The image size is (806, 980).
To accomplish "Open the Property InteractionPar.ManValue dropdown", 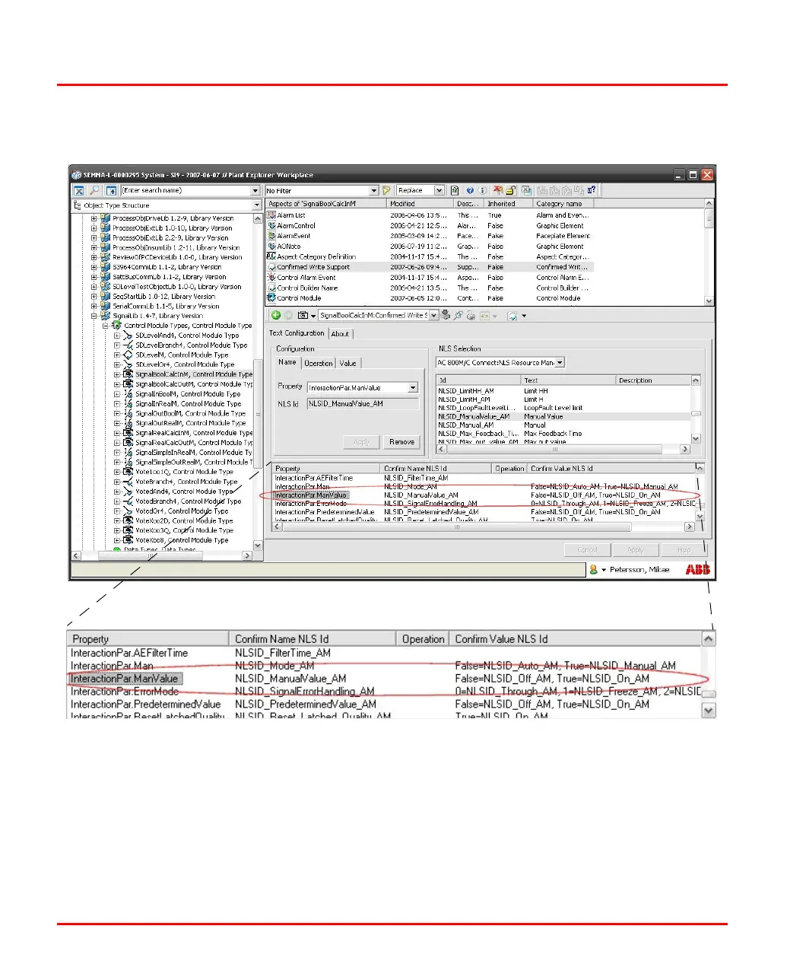I will coord(414,388).
